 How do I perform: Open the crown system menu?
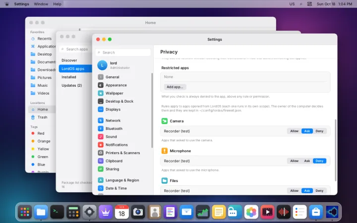pyautogui.click(x=7, y=4)
